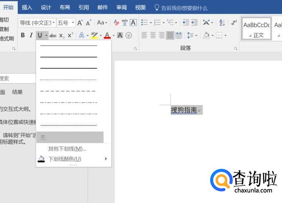
Task: Switch to 审阅 tab
Action: (122, 7)
